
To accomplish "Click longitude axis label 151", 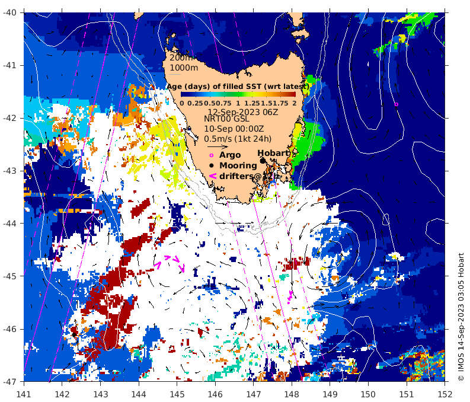I will (x=407, y=394).
